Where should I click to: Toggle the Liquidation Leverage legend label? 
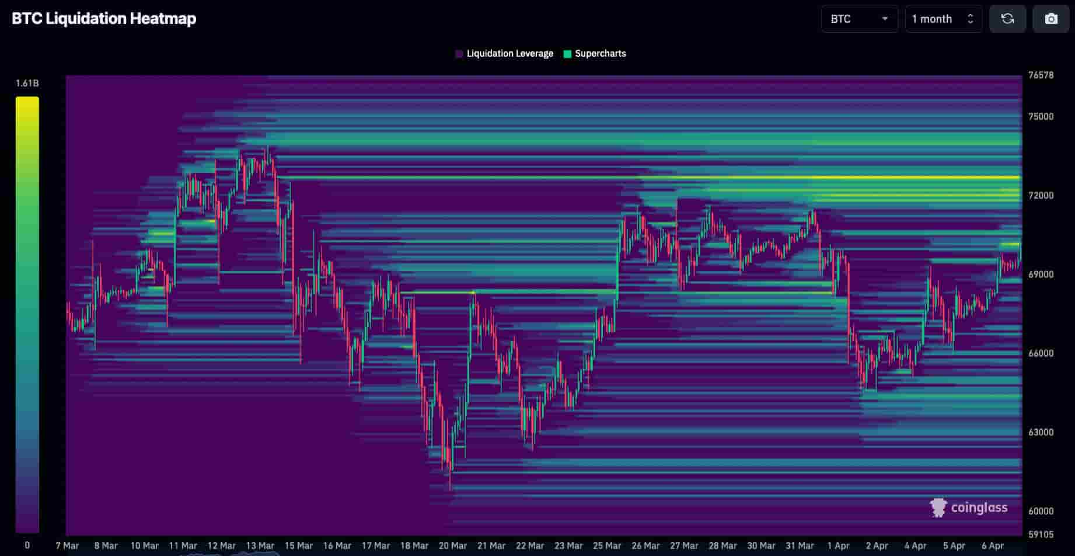(x=509, y=54)
